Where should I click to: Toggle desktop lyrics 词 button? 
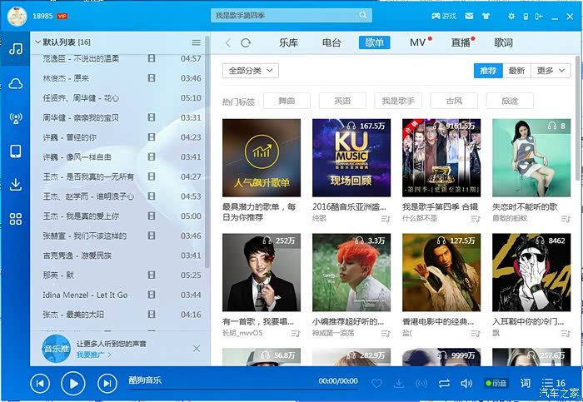[526, 383]
